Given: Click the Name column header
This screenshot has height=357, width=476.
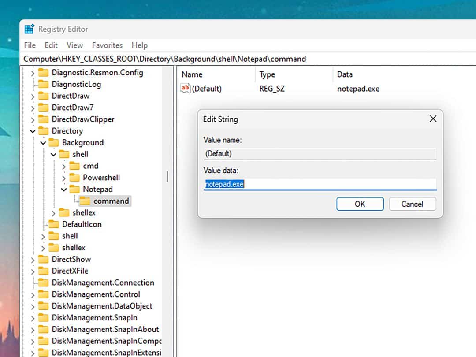Looking at the screenshot, I should 217,74.
